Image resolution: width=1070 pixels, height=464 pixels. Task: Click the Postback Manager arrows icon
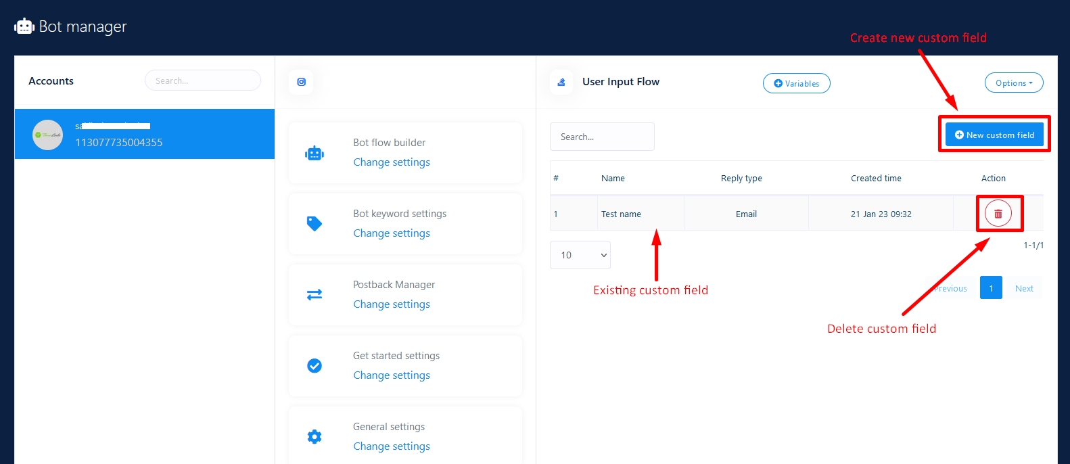pyautogui.click(x=315, y=295)
